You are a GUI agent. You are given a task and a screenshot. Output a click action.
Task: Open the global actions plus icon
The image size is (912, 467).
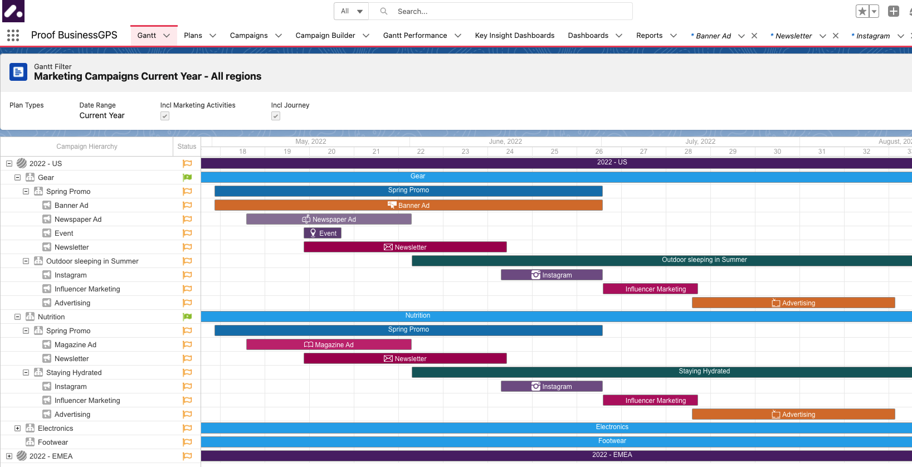894,11
